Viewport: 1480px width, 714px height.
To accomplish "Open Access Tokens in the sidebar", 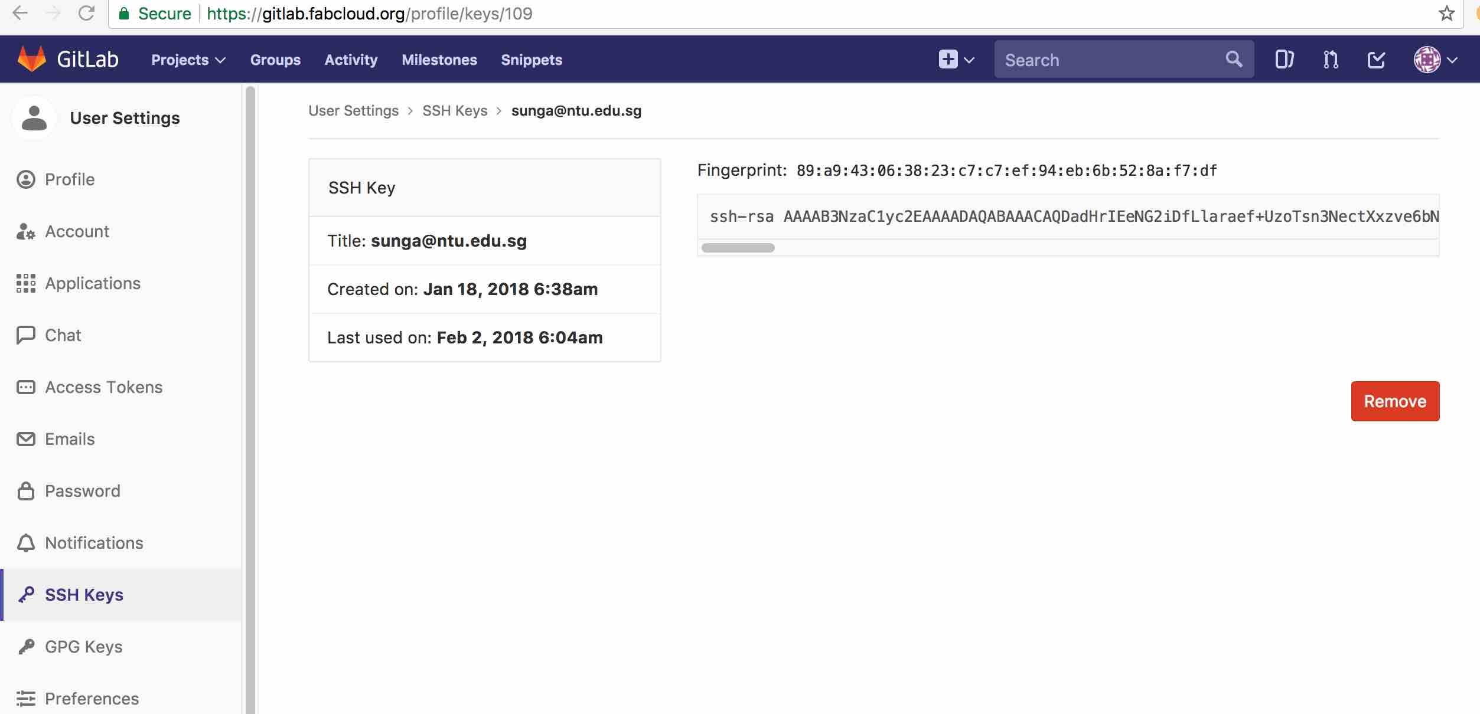I will click(104, 387).
